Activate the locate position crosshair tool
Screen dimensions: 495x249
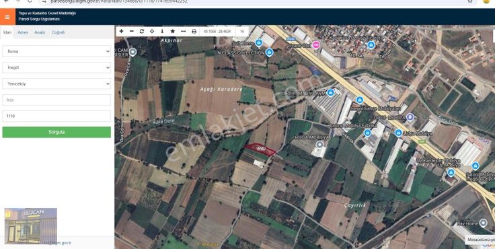click(152, 31)
